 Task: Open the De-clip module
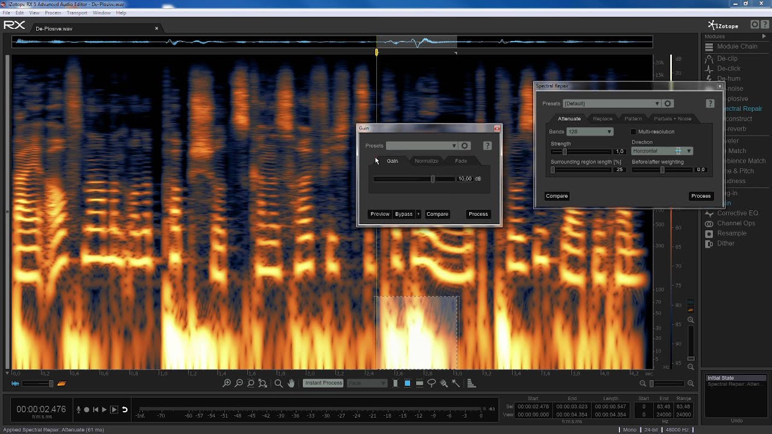point(721,58)
